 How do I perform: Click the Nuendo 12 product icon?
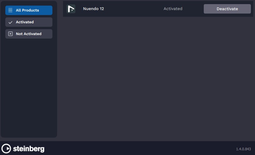point(71,9)
